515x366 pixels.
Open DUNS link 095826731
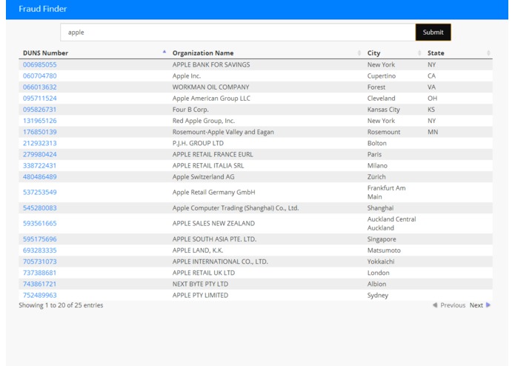pos(40,110)
